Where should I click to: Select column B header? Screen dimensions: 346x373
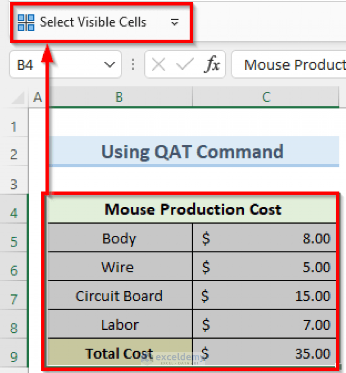(x=118, y=97)
